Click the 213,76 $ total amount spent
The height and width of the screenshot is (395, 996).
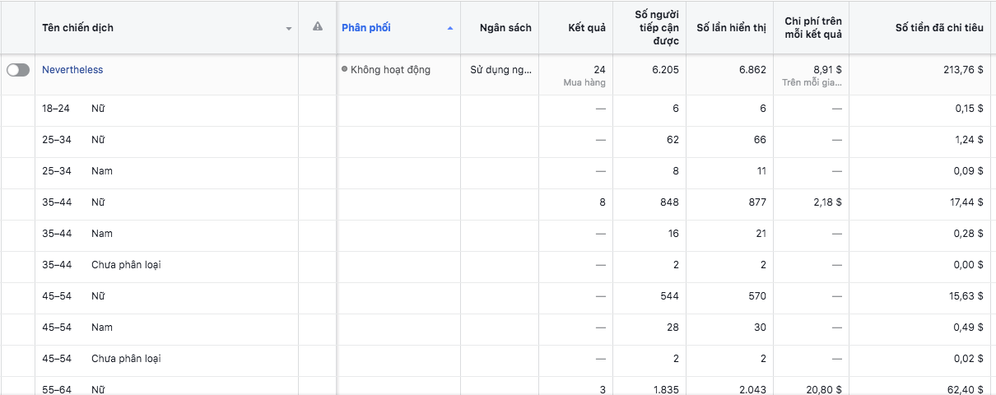(962, 70)
